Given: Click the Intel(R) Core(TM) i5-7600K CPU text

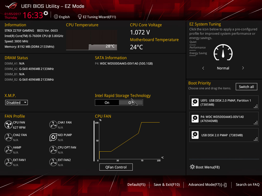Looking at the screenshot, I should pyautogui.click(x=34, y=36).
